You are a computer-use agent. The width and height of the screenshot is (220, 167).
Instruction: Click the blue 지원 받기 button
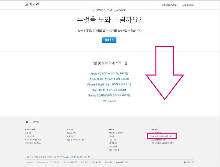pyautogui.click(x=109, y=40)
